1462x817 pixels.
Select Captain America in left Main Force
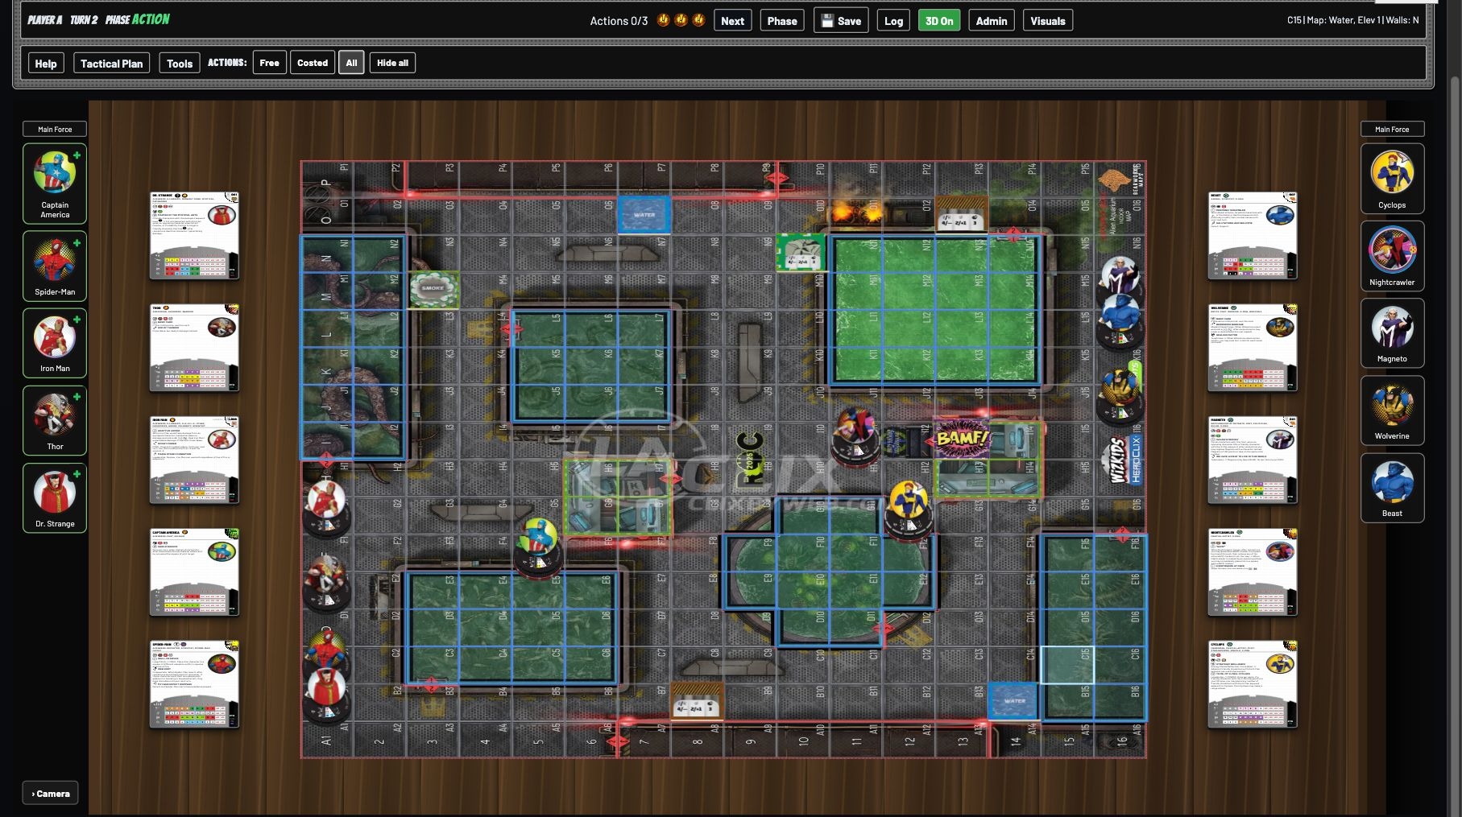[55, 184]
